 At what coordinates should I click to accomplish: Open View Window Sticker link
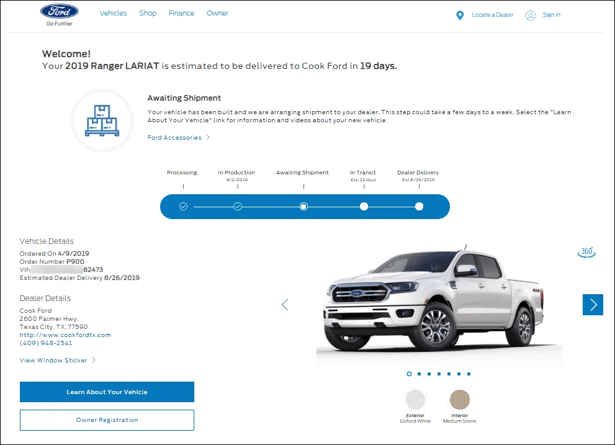53,360
